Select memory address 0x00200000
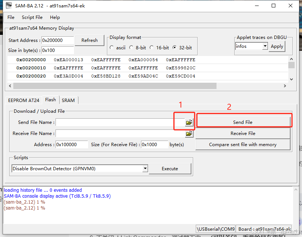Image resolution: width=302 pixels, height=237 pixels. (x=31, y=60)
